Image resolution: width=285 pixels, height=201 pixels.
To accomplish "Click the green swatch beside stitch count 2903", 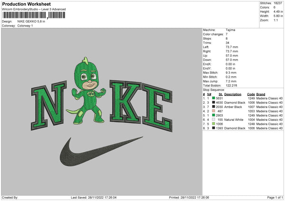I will pyautogui.click(x=214, y=115).
